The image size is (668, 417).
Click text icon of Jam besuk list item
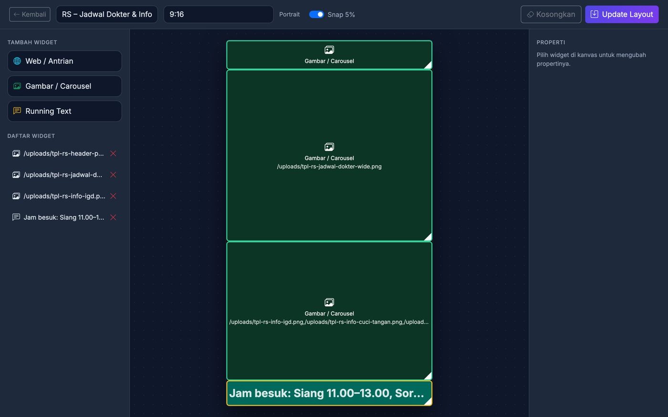tap(16, 217)
